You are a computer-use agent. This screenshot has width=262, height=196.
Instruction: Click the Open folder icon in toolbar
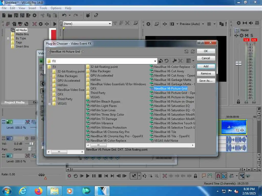10,16
